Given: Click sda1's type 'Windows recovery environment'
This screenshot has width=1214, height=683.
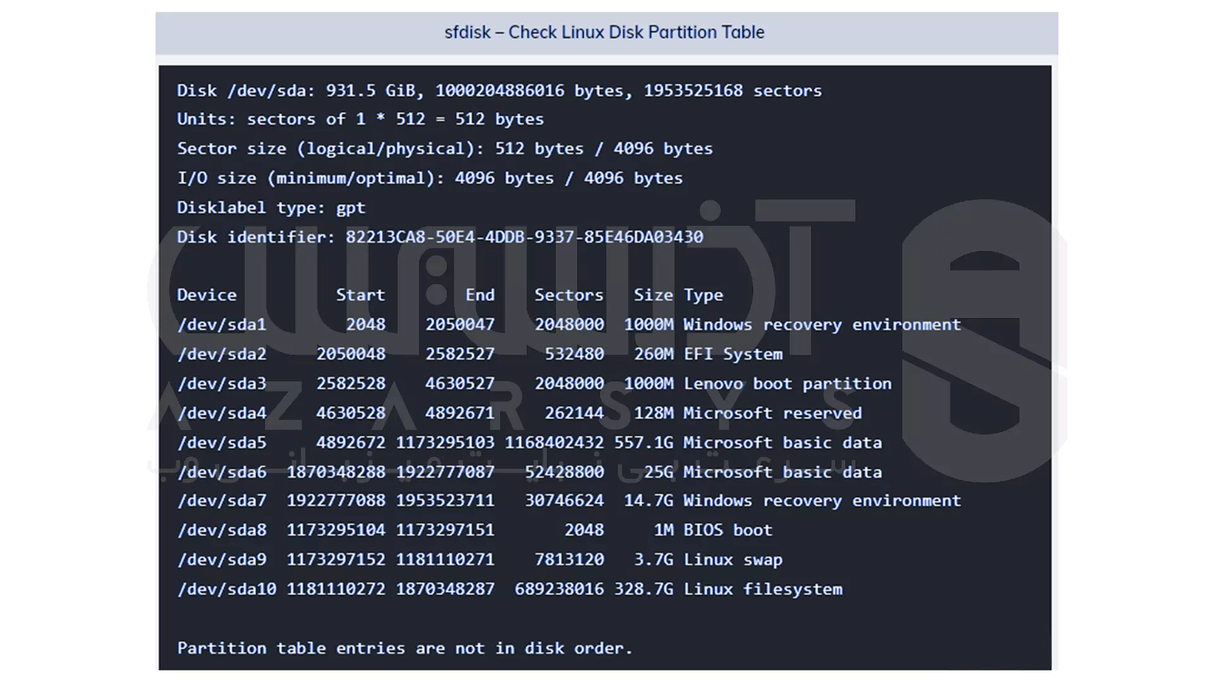Looking at the screenshot, I should point(822,324).
